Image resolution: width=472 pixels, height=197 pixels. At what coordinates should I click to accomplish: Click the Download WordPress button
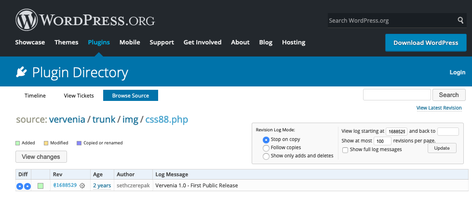(426, 43)
